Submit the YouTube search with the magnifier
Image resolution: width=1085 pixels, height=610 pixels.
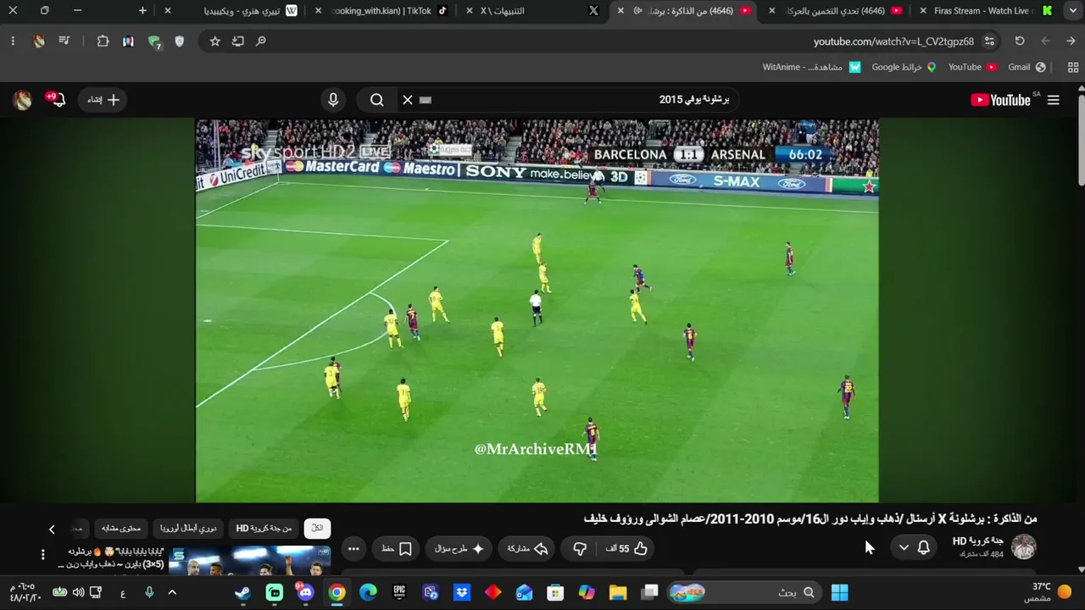pyautogui.click(x=377, y=100)
